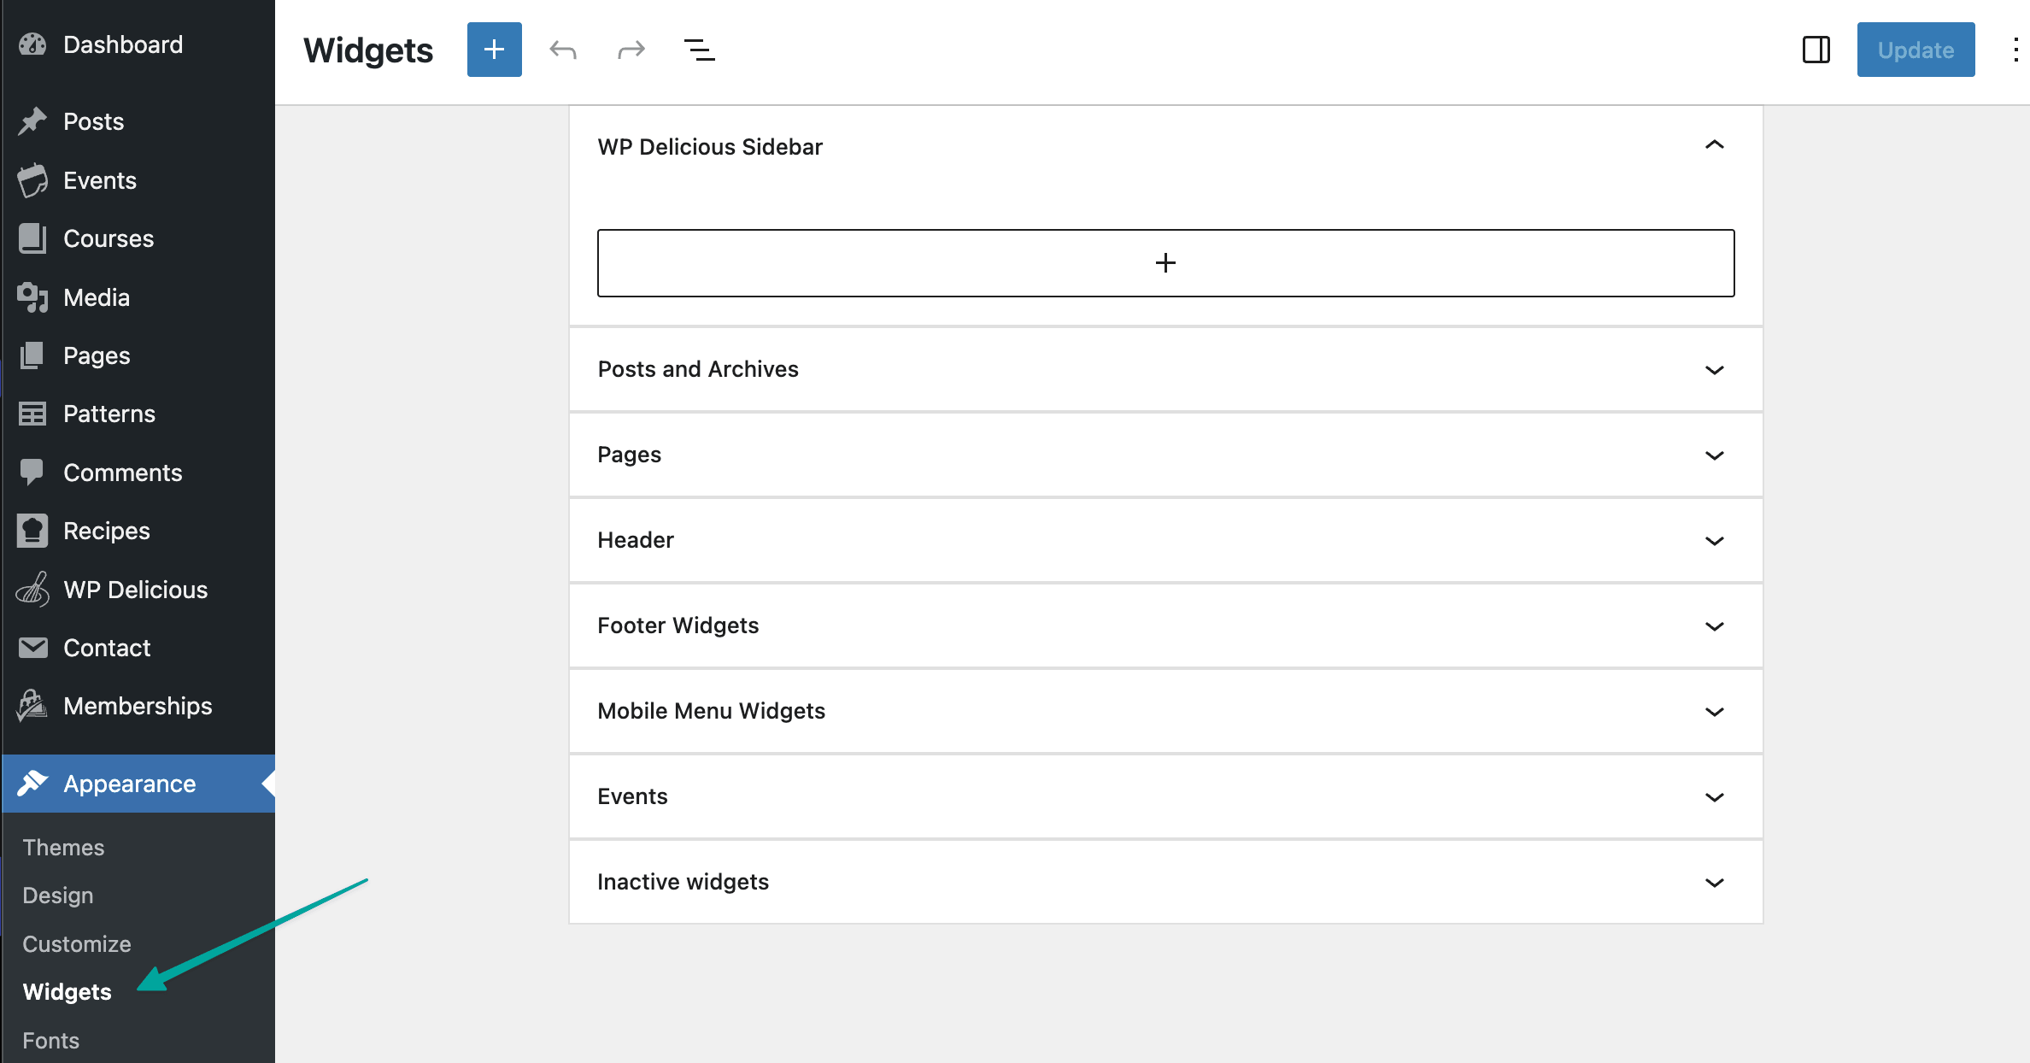Click the Appearance paintbrush icon

tap(32, 784)
